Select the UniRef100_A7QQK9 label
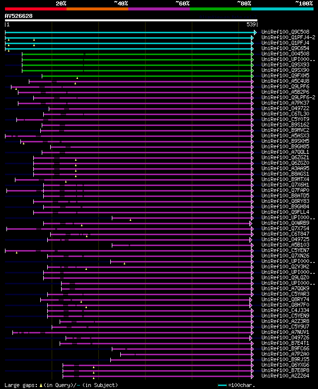318x389 pixels. tap(285, 289)
